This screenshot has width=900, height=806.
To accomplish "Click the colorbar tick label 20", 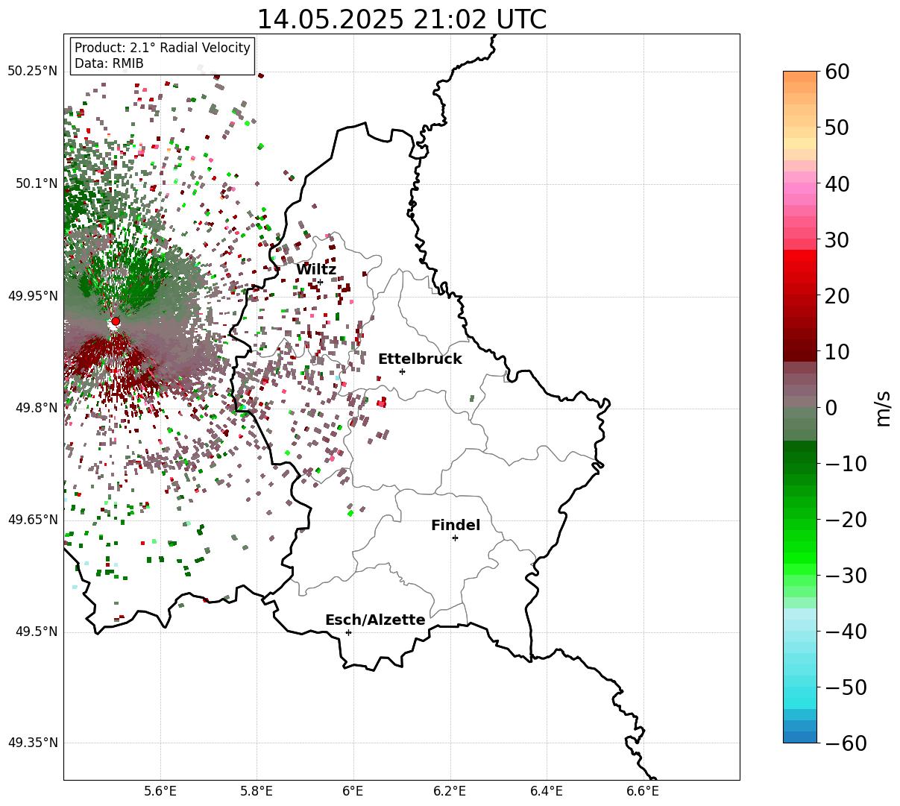I will coord(837,296).
